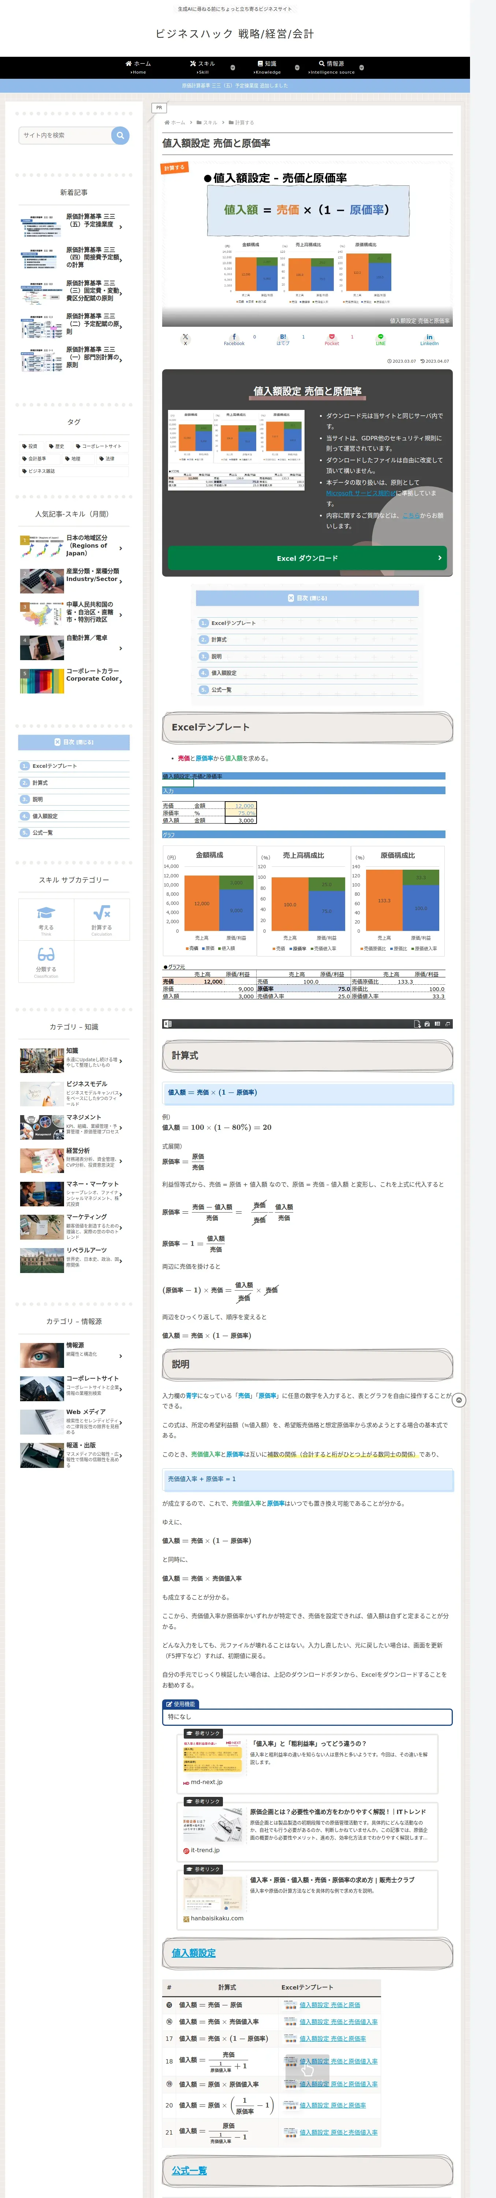Share the article on Facebook
Viewport: 496px width, 2198px height.
[x=234, y=339]
